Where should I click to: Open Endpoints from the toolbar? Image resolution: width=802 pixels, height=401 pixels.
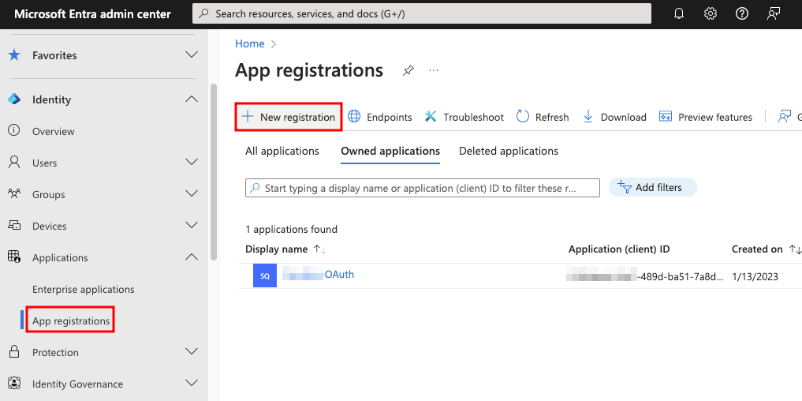point(380,117)
